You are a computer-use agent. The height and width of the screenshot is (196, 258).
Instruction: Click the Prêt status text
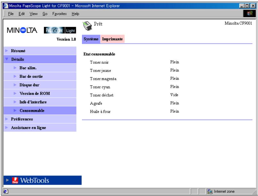coord(98,24)
